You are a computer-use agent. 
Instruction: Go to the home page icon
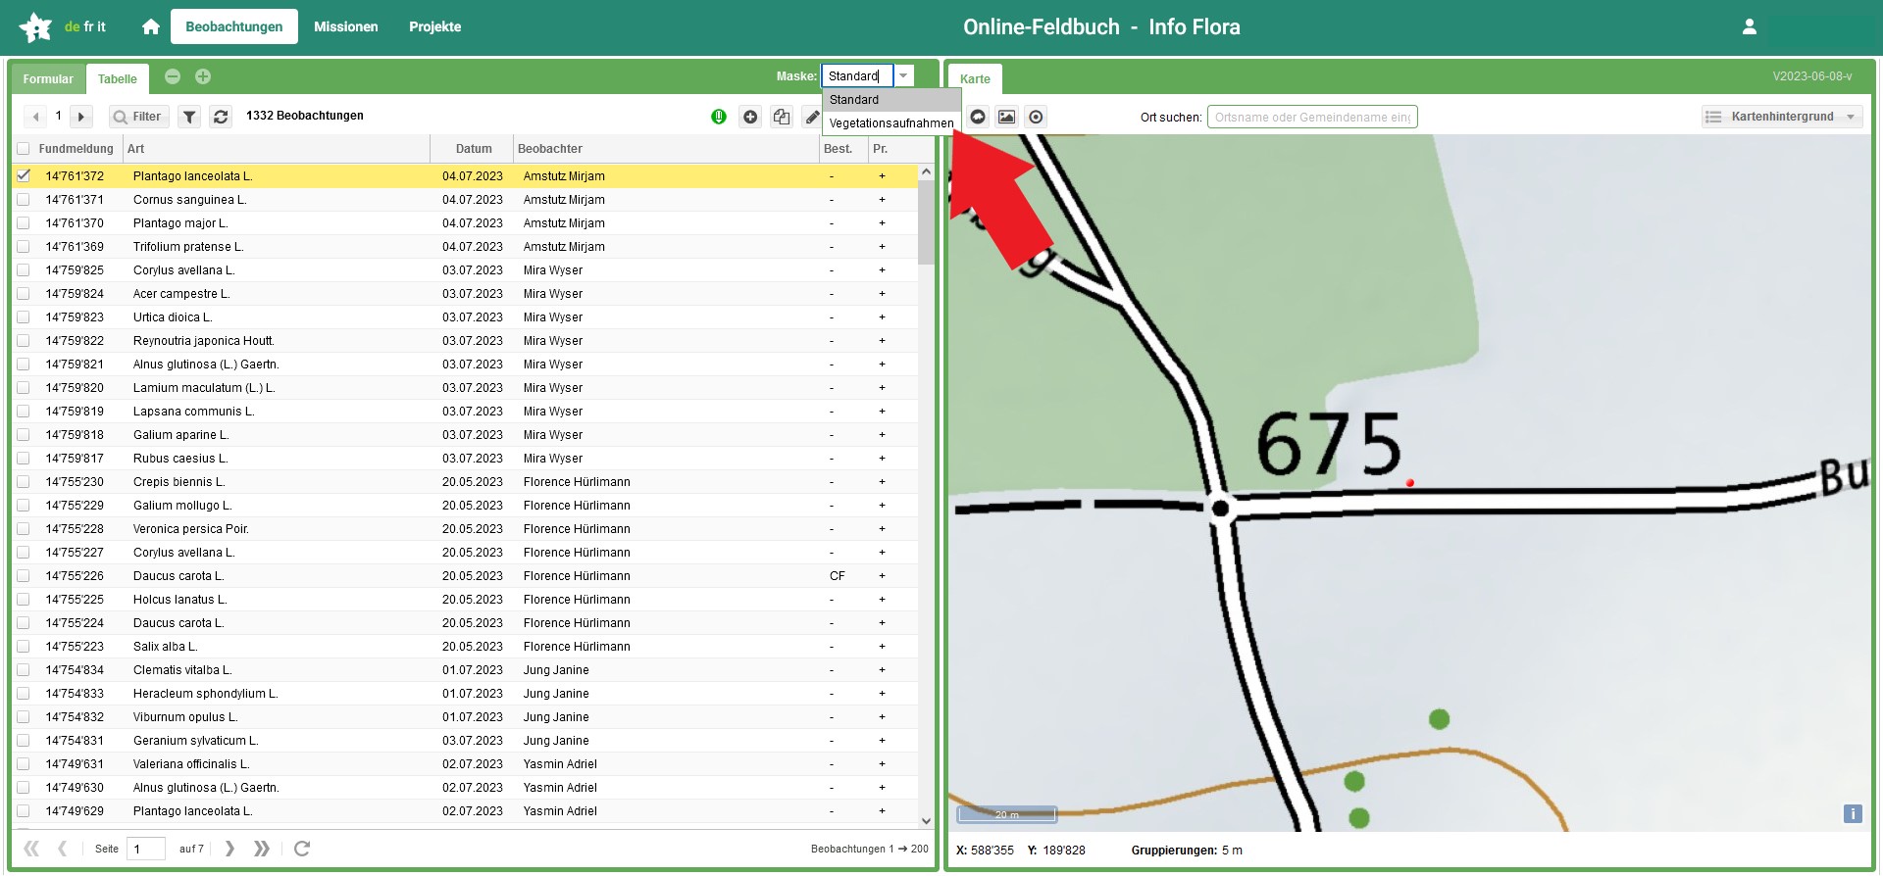click(150, 26)
